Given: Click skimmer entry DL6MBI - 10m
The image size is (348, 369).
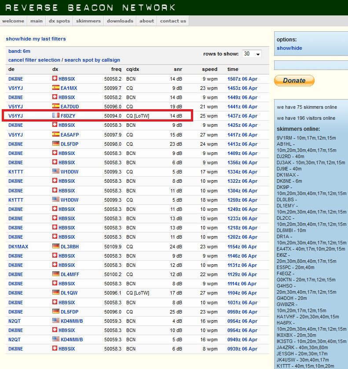Looking at the screenshot, I should click(x=291, y=230).
